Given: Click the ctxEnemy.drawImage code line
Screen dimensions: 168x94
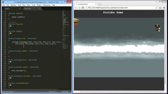Looking at the screenshot, I should click(36, 42).
